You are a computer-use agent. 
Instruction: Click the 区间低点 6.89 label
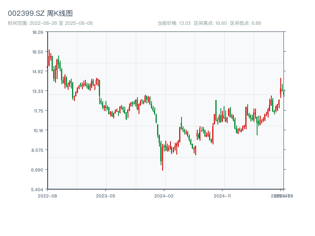pyautogui.click(x=245, y=23)
